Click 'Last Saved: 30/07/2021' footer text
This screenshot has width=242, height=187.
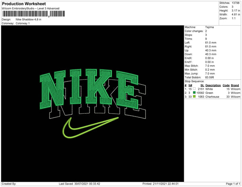pos(79,184)
